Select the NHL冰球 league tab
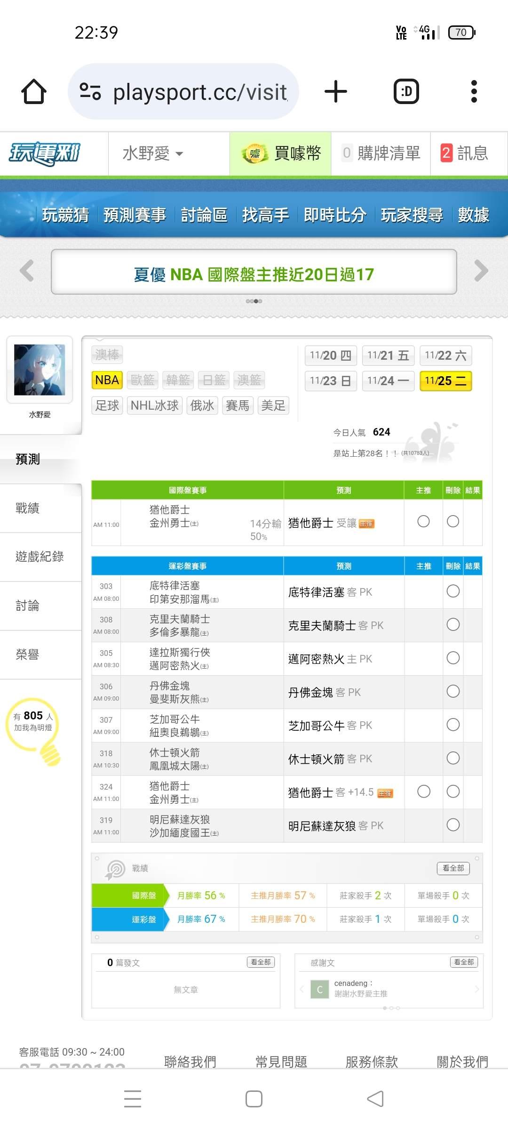The width and height of the screenshot is (508, 1130). point(155,405)
